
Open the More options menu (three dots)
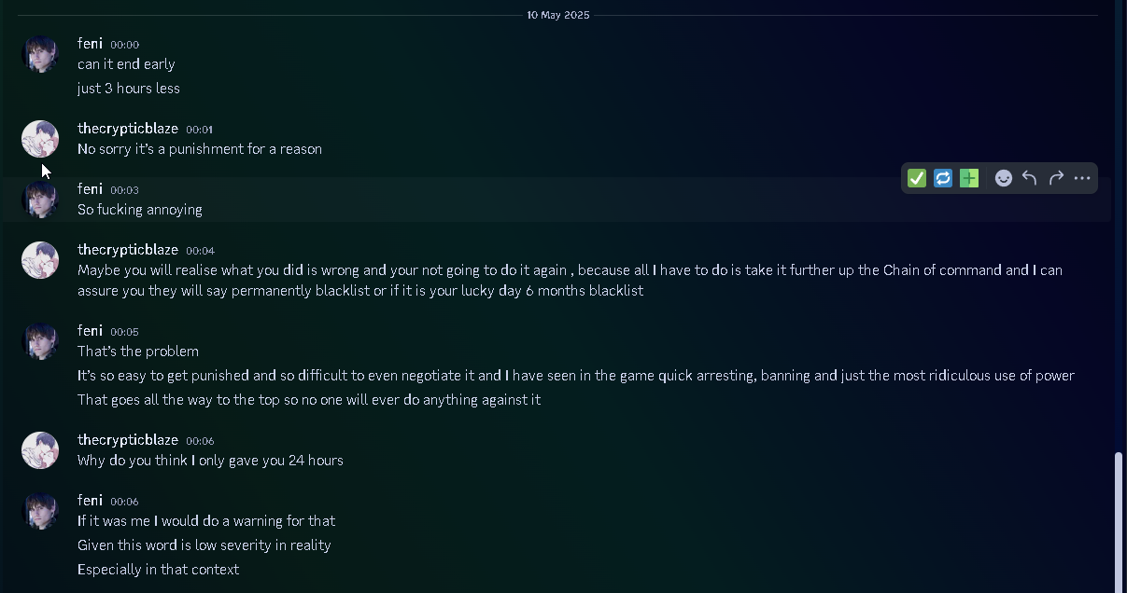pos(1082,178)
